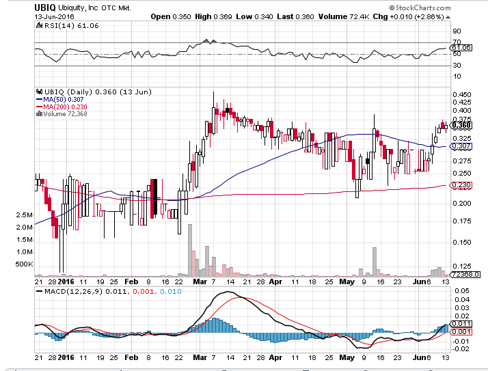Viewport: 488px width, 371px height.
Task: Click the 72368.0 volume value tag
Action: click(x=465, y=275)
